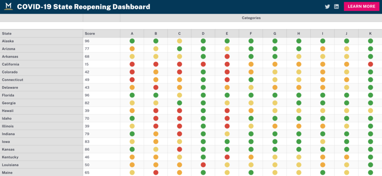Select the category A column header
The height and width of the screenshot is (176, 382).
(132, 33)
